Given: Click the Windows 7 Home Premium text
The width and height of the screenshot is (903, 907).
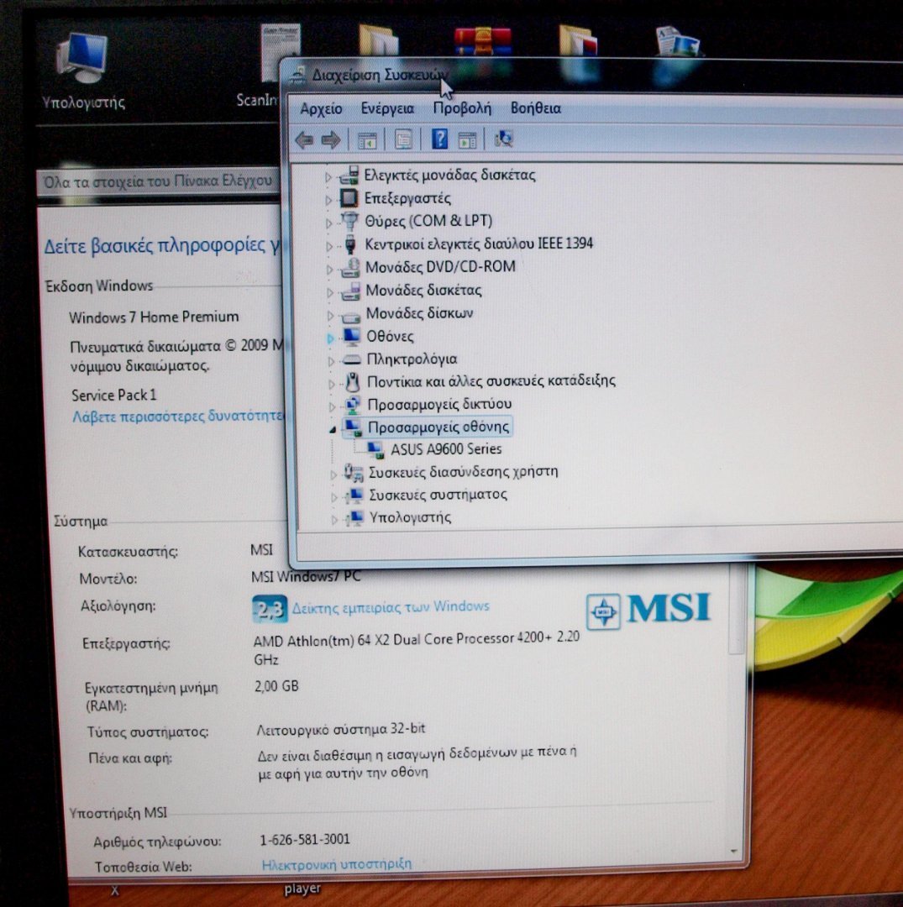Looking at the screenshot, I should coord(154,317).
